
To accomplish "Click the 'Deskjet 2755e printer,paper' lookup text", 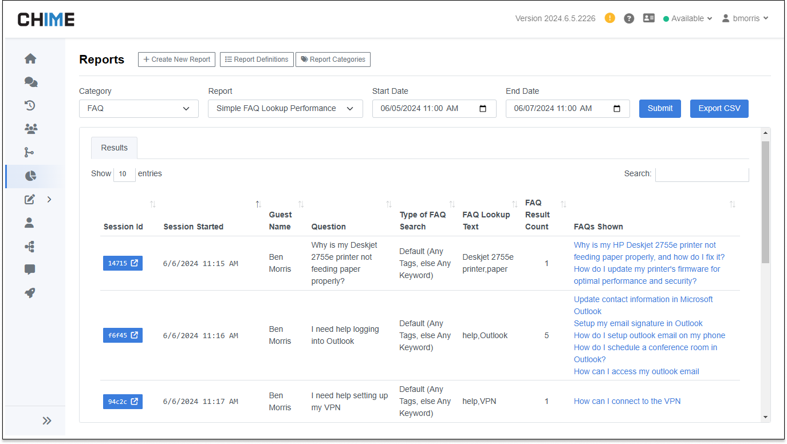I will pyautogui.click(x=488, y=263).
